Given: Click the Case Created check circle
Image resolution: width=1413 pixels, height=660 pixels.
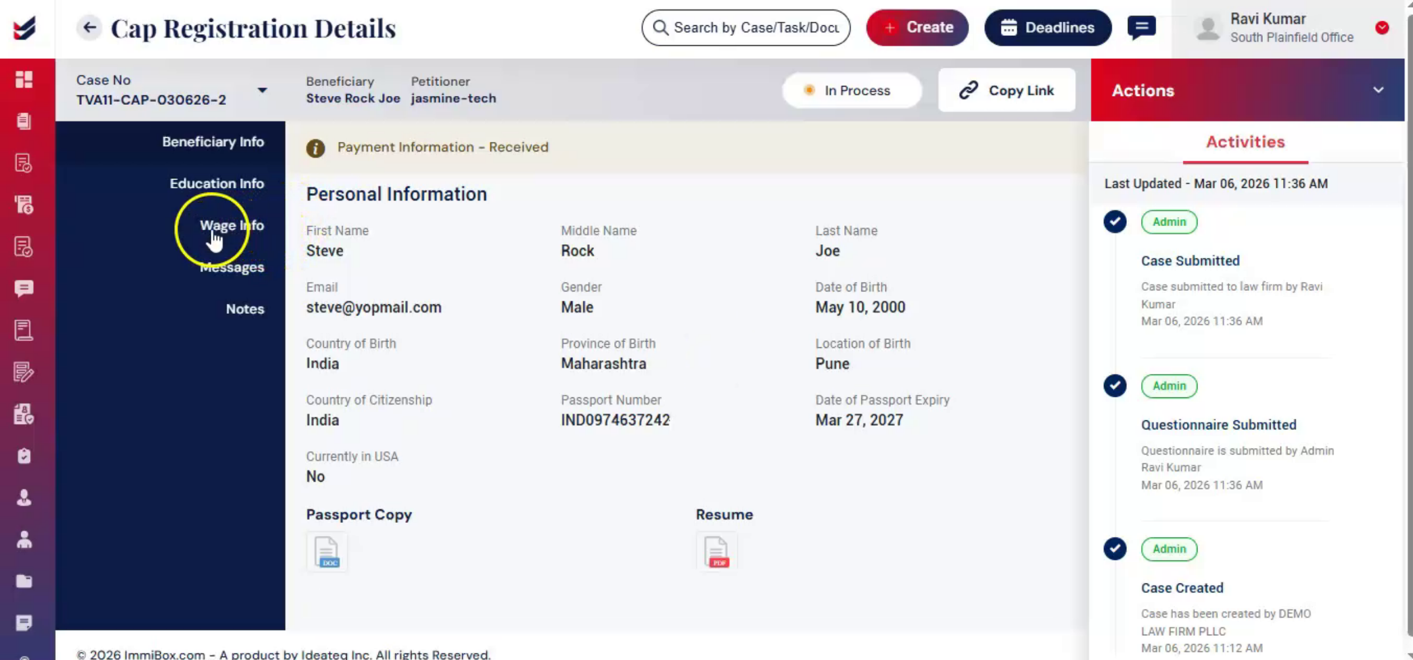Looking at the screenshot, I should (1115, 549).
